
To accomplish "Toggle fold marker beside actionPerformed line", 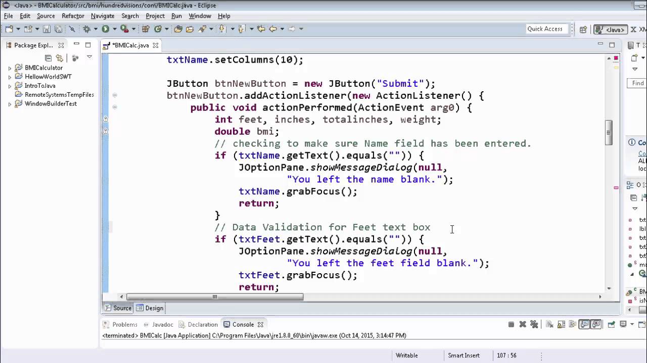I will 115,107.
